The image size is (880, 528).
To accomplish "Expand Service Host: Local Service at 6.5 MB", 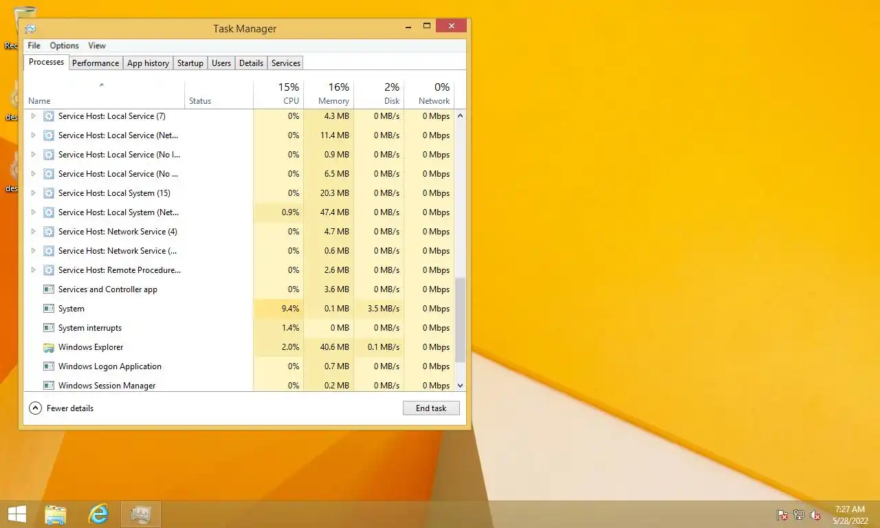I will tap(33, 174).
